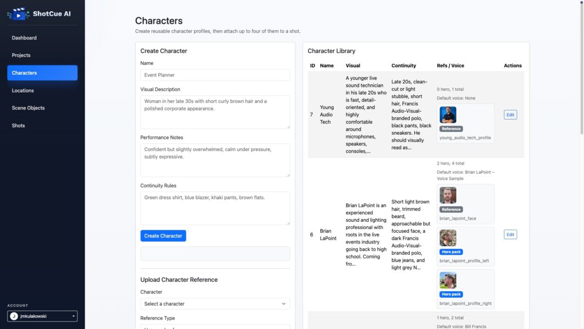The height and width of the screenshot is (329, 584).
Task: Click the ShotCue AI clapperboard logo
Action: [18, 14]
